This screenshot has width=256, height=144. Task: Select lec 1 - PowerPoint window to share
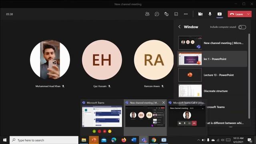coord(212,59)
